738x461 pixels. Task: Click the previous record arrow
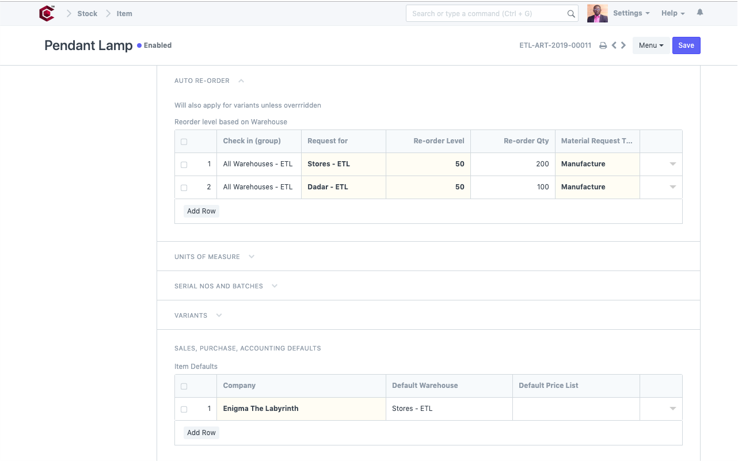click(x=614, y=45)
